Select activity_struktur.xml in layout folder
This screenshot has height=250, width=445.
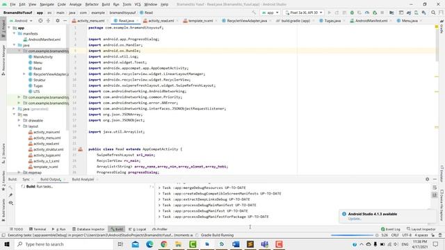[x=48, y=149]
